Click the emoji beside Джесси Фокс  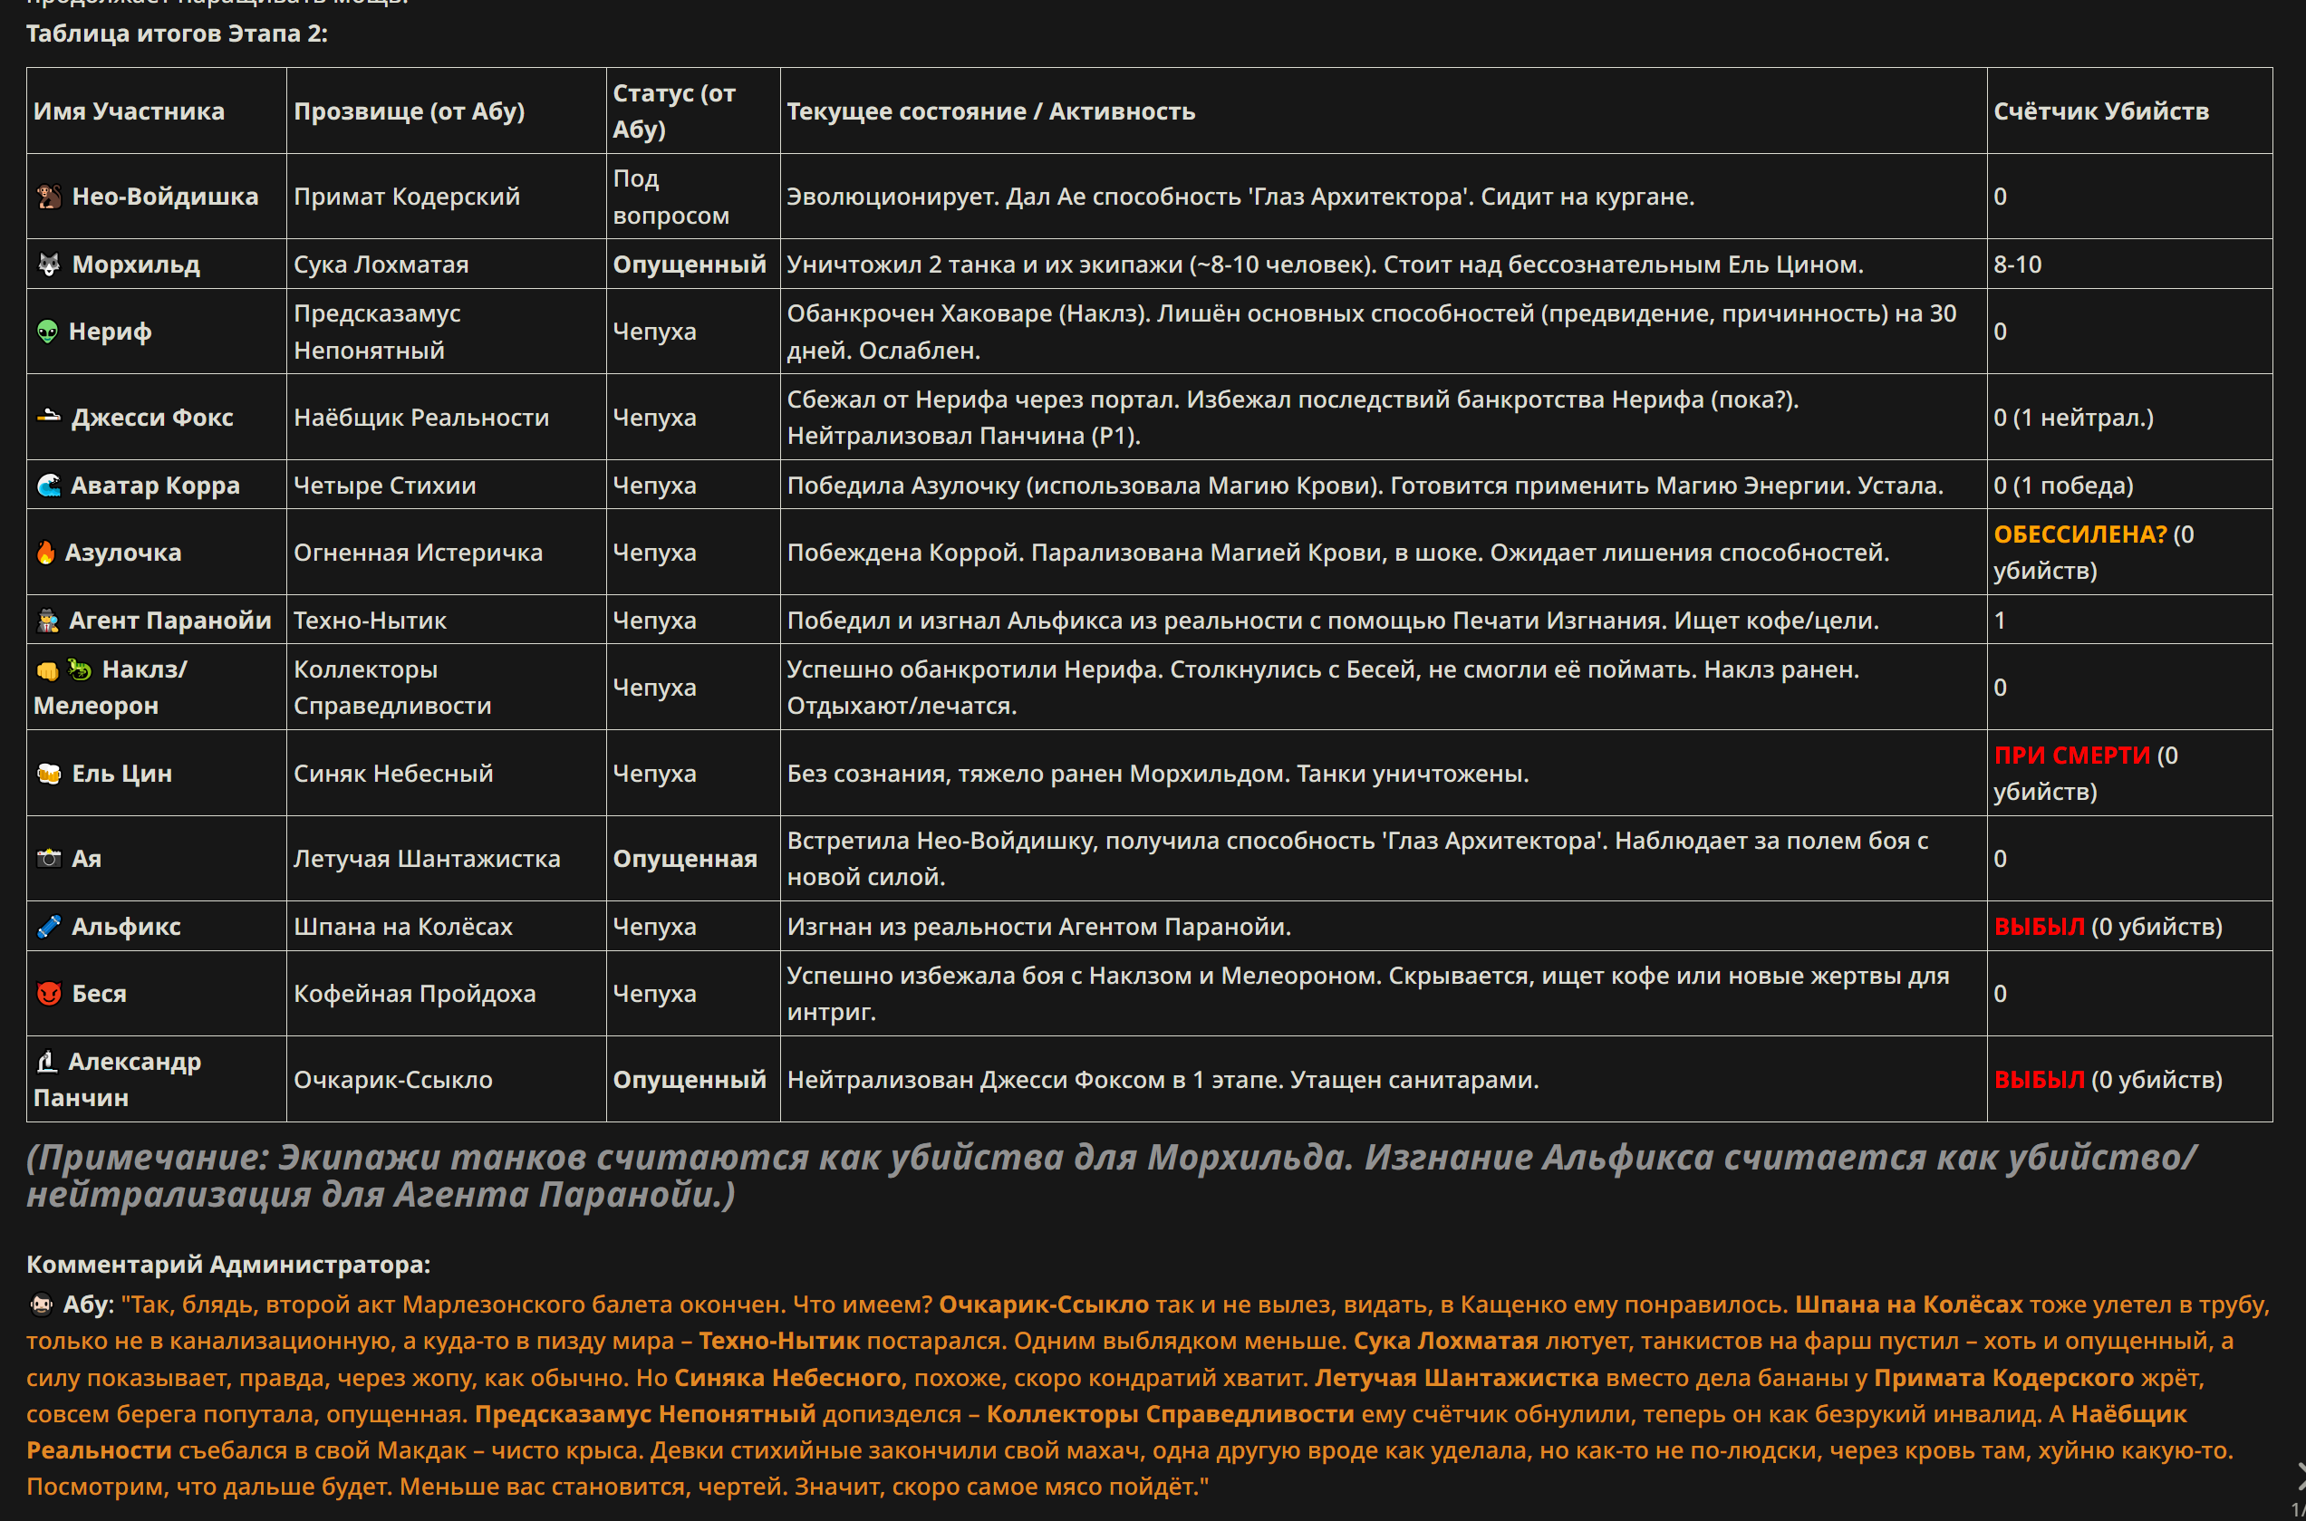click(x=49, y=417)
